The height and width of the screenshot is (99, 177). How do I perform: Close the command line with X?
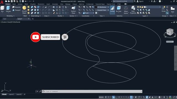[x=38, y=91]
